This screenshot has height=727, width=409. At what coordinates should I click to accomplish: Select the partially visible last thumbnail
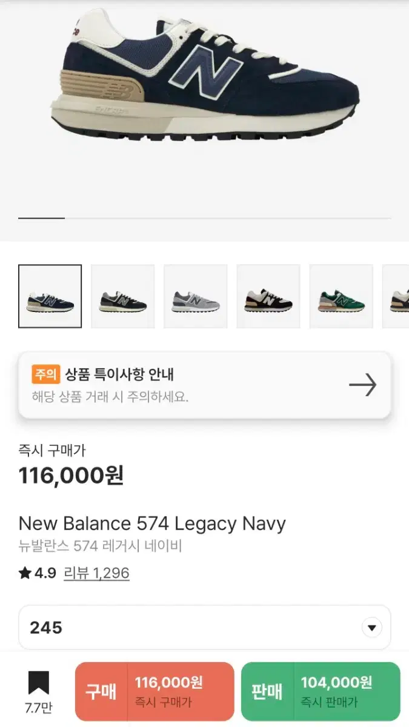click(x=397, y=296)
